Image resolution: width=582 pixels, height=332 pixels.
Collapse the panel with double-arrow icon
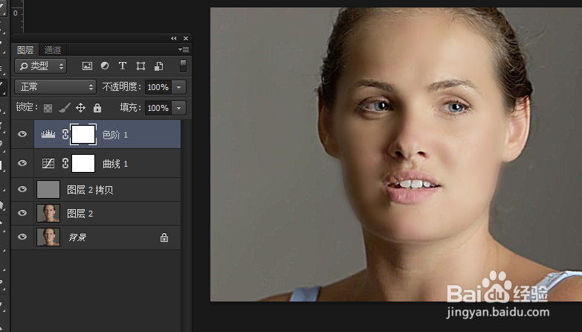coord(174,38)
